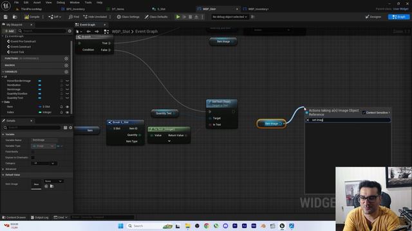
Task: Add a new variable with plus icon
Action: pos(66,72)
